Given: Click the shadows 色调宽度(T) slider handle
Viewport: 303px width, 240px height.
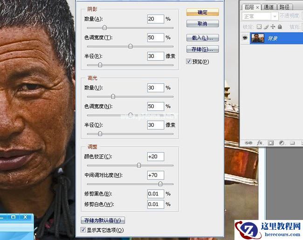Looking at the screenshot, I should tap(131, 46).
